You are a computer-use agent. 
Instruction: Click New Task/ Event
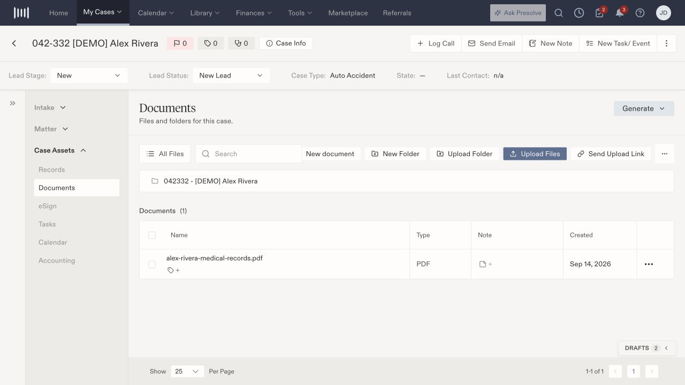coord(618,43)
